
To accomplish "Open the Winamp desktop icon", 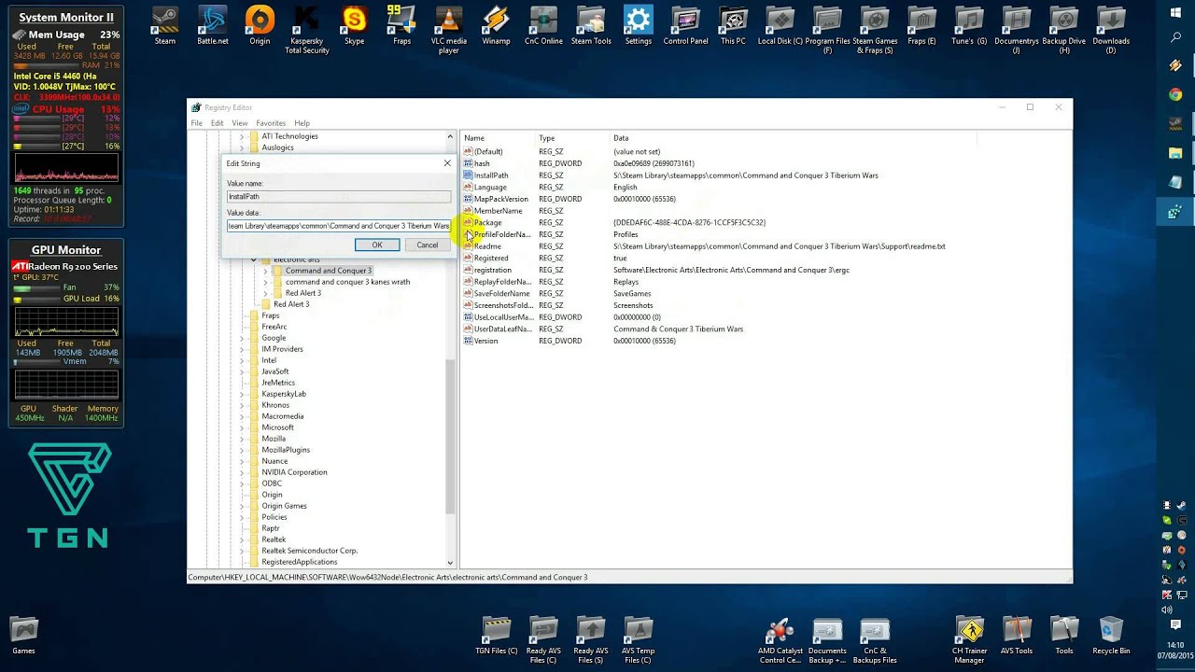I will pyautogui.click(x=497, y=25).
